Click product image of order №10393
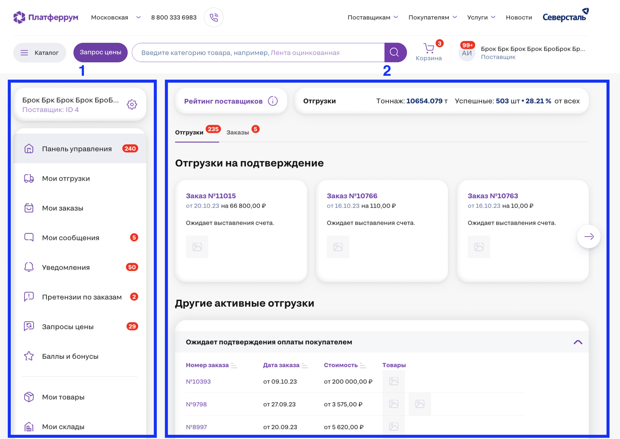Screen dimensions: 620x439 click(394, 381)
